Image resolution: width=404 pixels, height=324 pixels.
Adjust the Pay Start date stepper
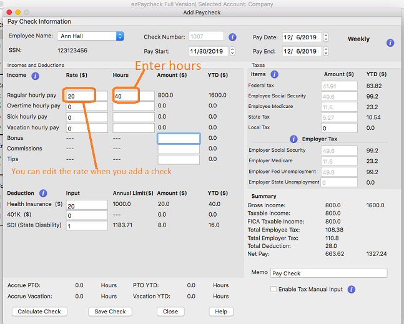[232, 51]
